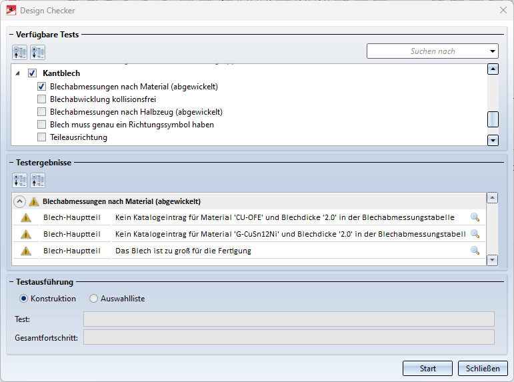
Task: Select 'Blech muss genau ein Richtungssymbol haben' item
Action: (131, 125)
